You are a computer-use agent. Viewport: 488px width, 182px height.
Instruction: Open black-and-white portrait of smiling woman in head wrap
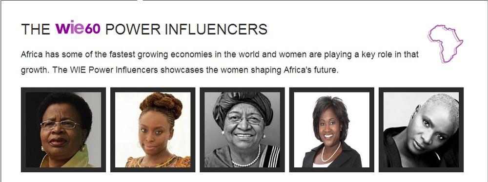242,130
